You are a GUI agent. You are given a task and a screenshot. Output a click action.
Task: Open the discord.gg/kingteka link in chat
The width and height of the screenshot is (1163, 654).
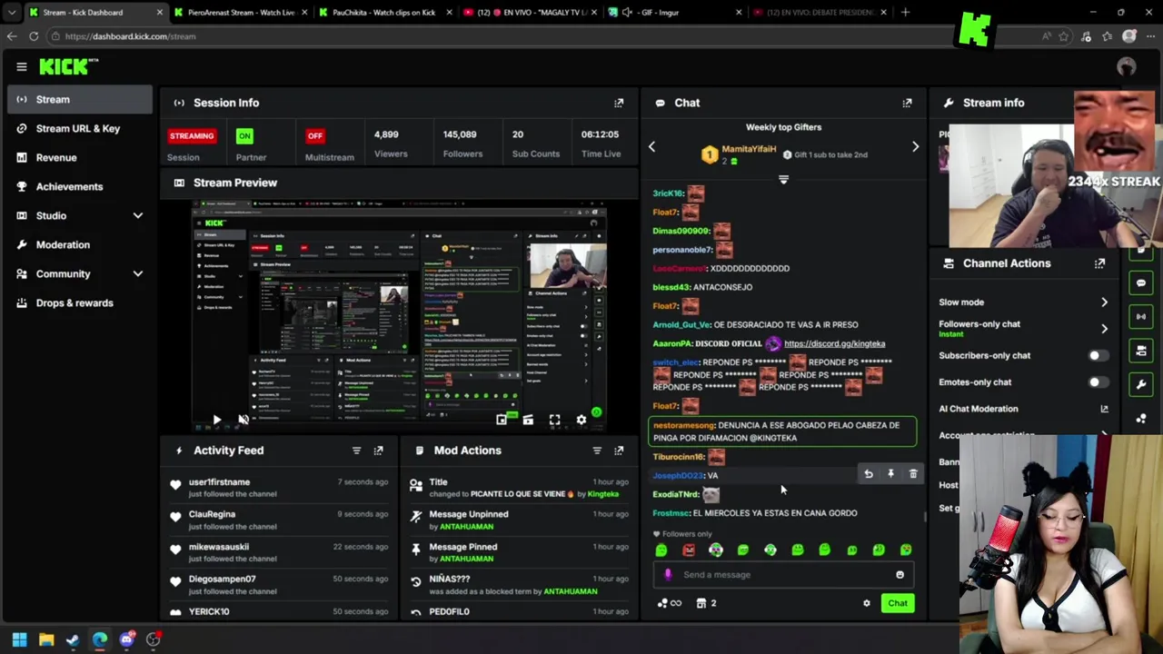pyautogui.click(x=834, y=343)
